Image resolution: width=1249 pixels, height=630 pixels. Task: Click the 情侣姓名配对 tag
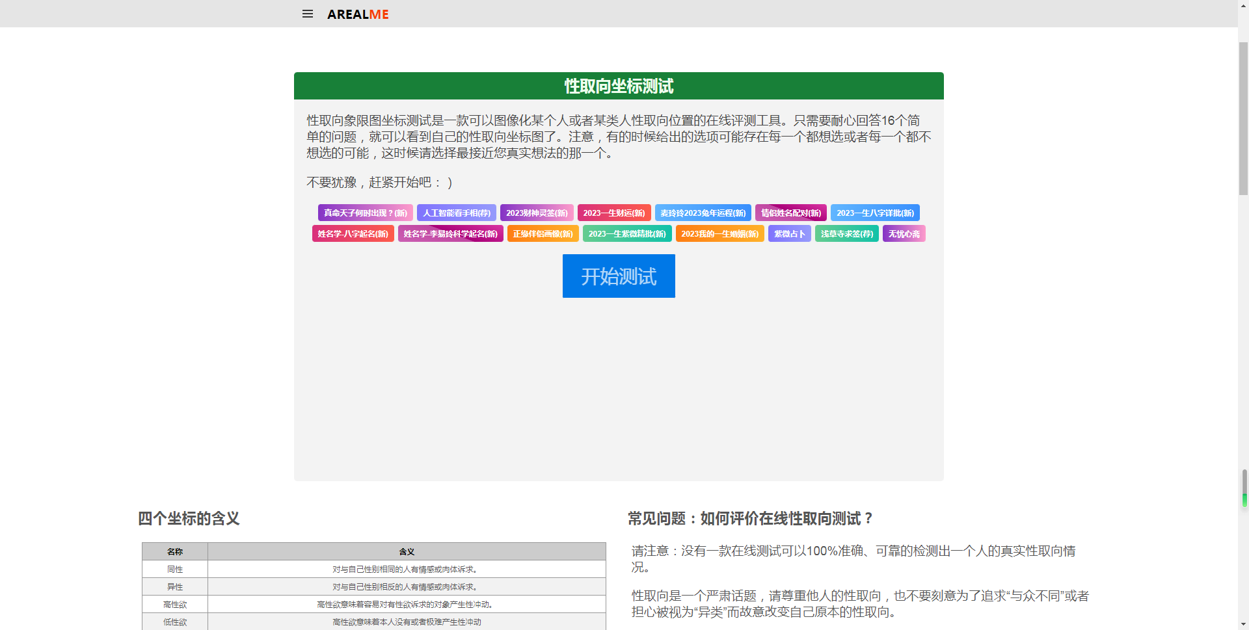(x=791, y=213)
